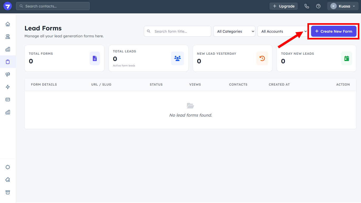This screenshot has width=361, height=203.
Task: Open the archive box sidebar icon
Action: pos(8,192)
